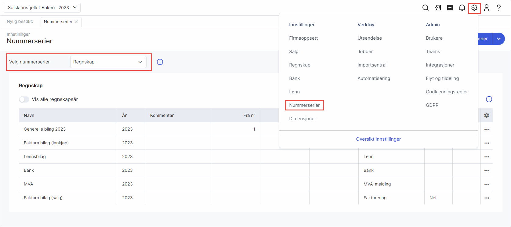This screenshot has height=227, width=511.
Task: Open the search magnifier icon
Action: click(425, 8)
